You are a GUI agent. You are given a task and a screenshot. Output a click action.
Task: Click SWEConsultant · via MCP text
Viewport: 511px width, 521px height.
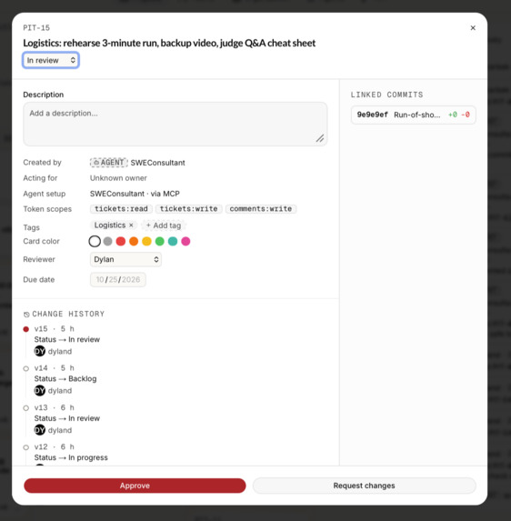135,194
